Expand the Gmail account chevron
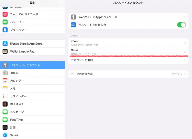Viewport: 192px width, 139px height. tap(185, 52)
